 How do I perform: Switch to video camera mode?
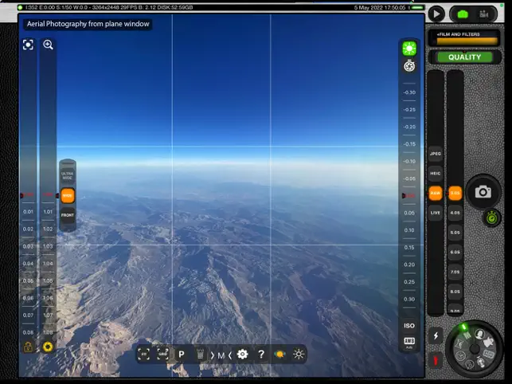click(x=483, y=14)
